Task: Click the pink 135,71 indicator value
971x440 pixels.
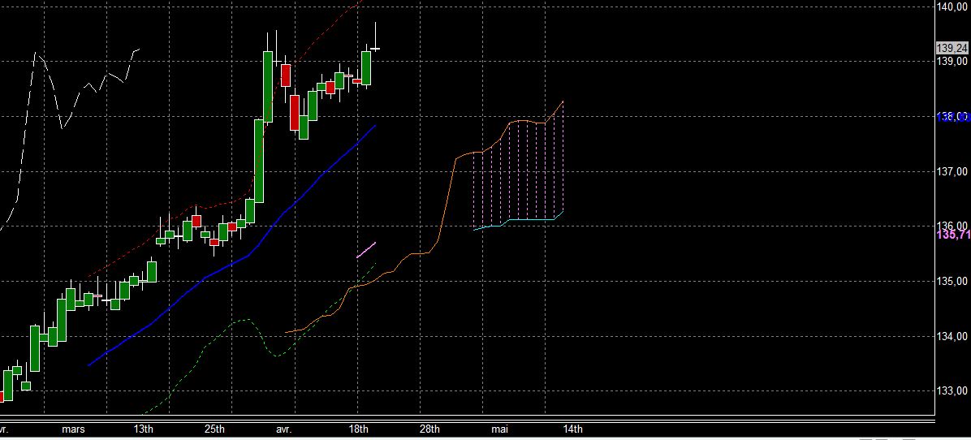Action: tap(954, 235)
